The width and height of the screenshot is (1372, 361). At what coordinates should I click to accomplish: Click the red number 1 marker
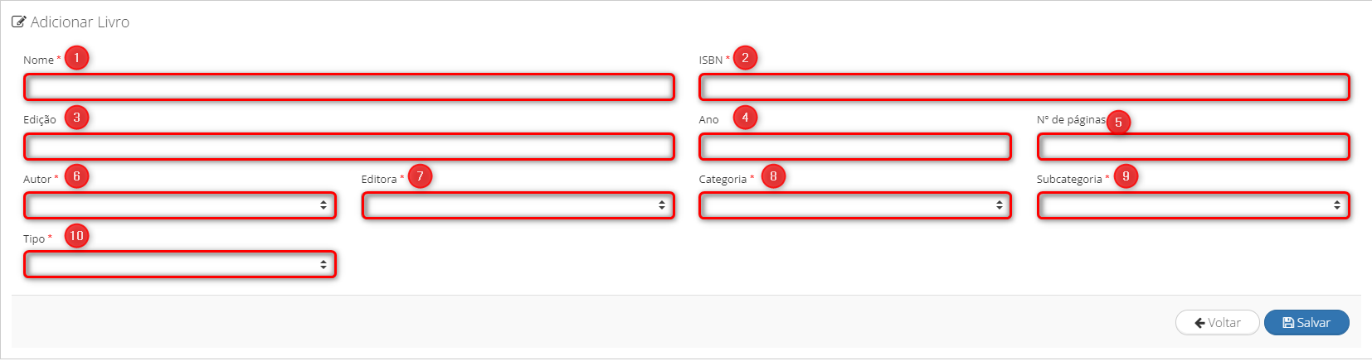76,58
